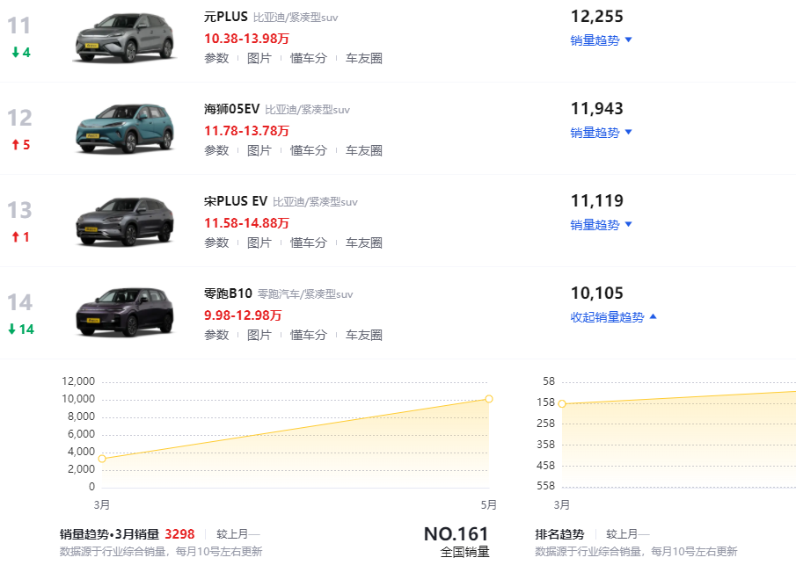The height and width of the screenshot is (565, 796).
Task: Select the rank number 13
Action: pyautogui.click(x=20, y=211)
